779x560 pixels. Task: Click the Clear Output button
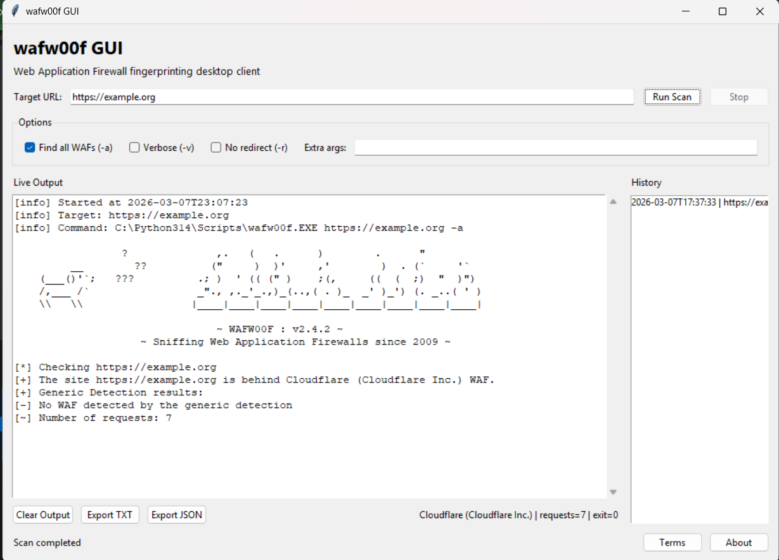coord(43,515)
